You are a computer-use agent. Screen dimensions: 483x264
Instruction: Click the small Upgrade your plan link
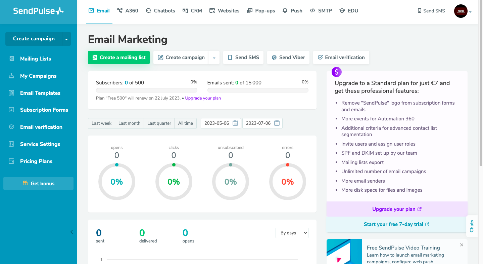(203, 98)
